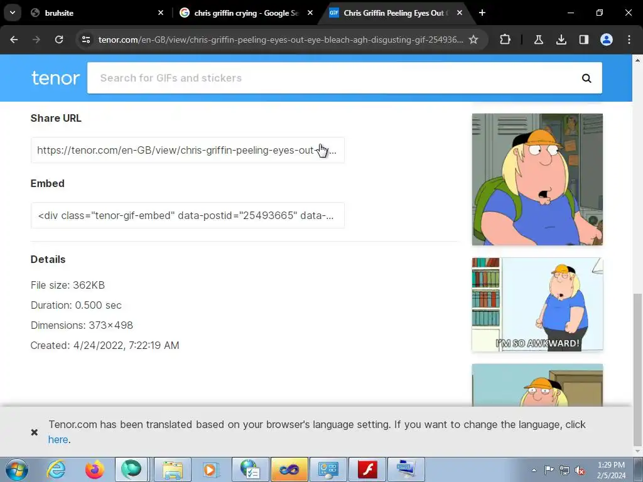
Task: Reload the current page
Action: click(59, 40)
